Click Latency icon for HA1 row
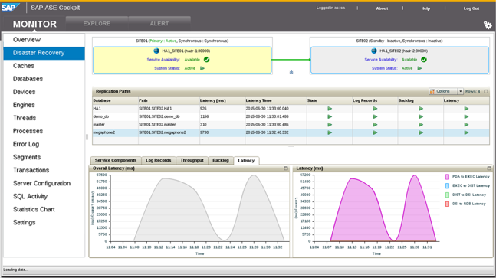 point(466,109)
